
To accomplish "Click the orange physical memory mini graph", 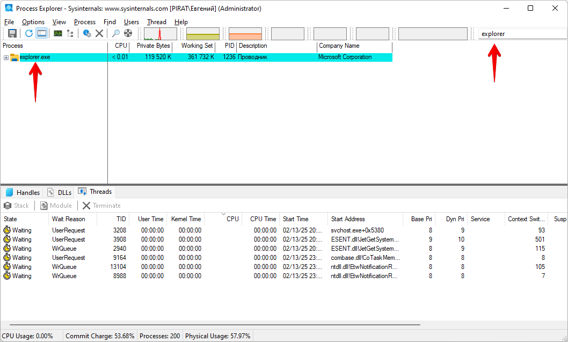I will pos(245,34).
